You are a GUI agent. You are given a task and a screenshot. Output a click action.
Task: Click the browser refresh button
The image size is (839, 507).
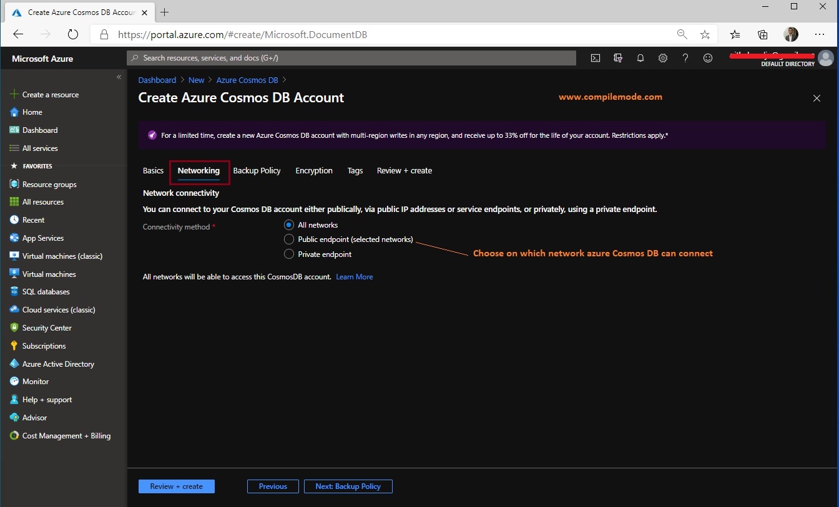tap(73, 35)
